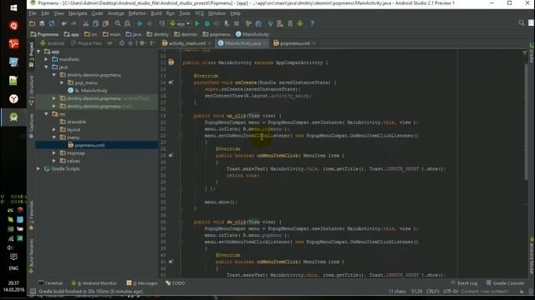Click the project panel settings gear icon
Image resolution: width=535 pixels, height=300 pixels.
pyautogui.click(x=142, y=43)
